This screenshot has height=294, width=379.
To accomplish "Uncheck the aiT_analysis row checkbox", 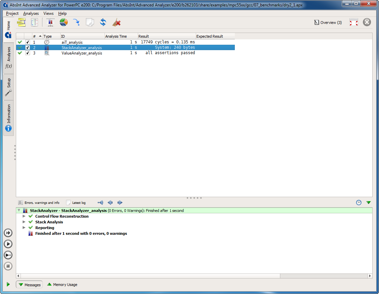I will pyautogui.click(x=28, y=42).
